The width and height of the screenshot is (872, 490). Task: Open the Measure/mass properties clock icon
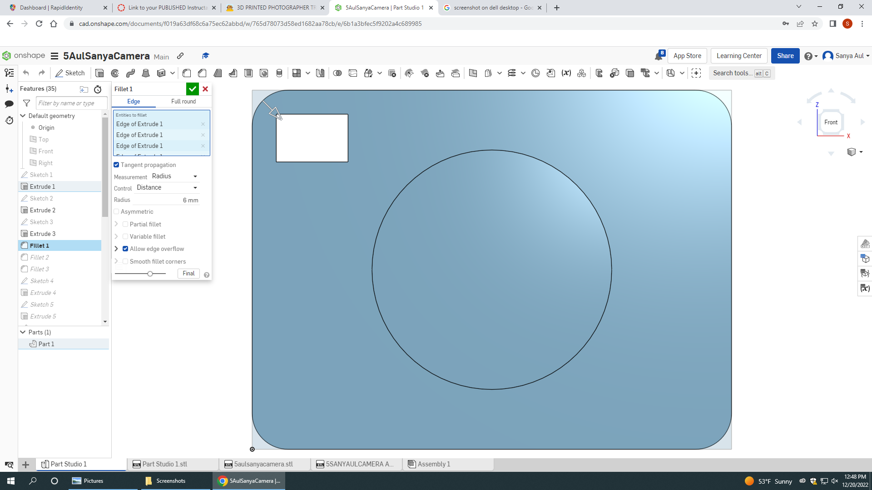535,73
